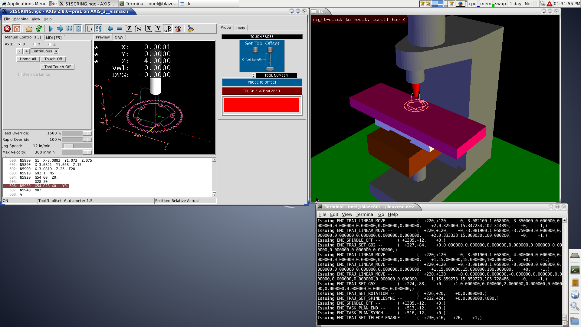Click the Set Tool Offset image
The height and width of the screenshot is (327, 581).
tap(262, 56)
